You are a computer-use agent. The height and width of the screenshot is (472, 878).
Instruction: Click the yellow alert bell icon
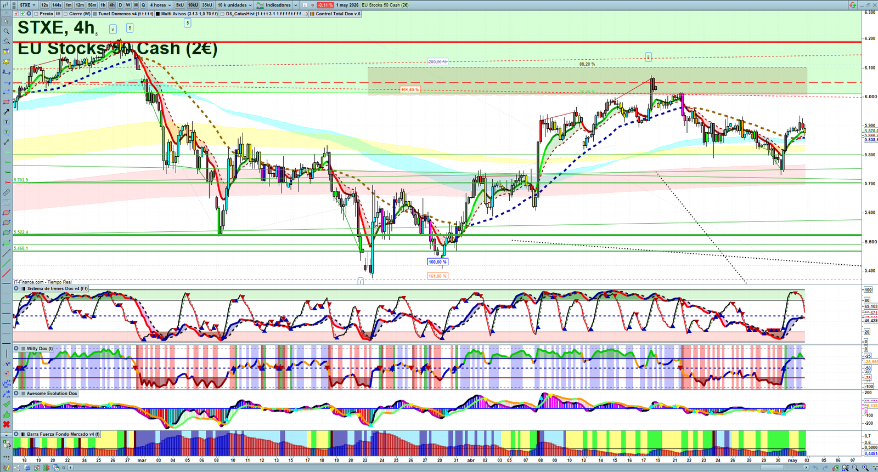[x=6, y=61]
